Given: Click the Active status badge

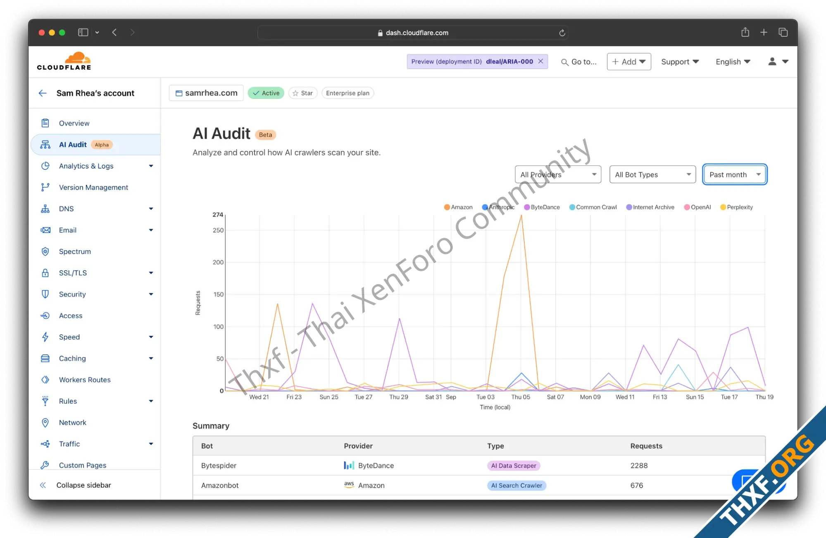Looking at the screenshot, I should (266, 93).
